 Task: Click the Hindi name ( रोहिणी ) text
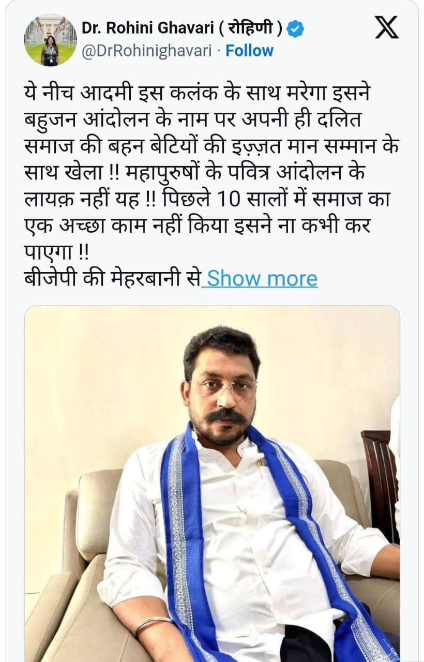[248, 29]
